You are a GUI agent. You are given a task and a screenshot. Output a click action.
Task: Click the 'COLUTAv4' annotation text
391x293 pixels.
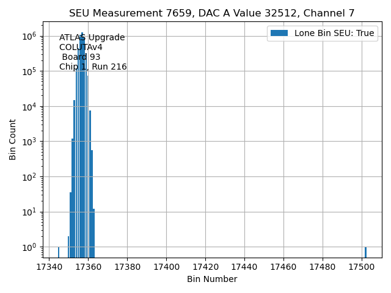(81, 48)
